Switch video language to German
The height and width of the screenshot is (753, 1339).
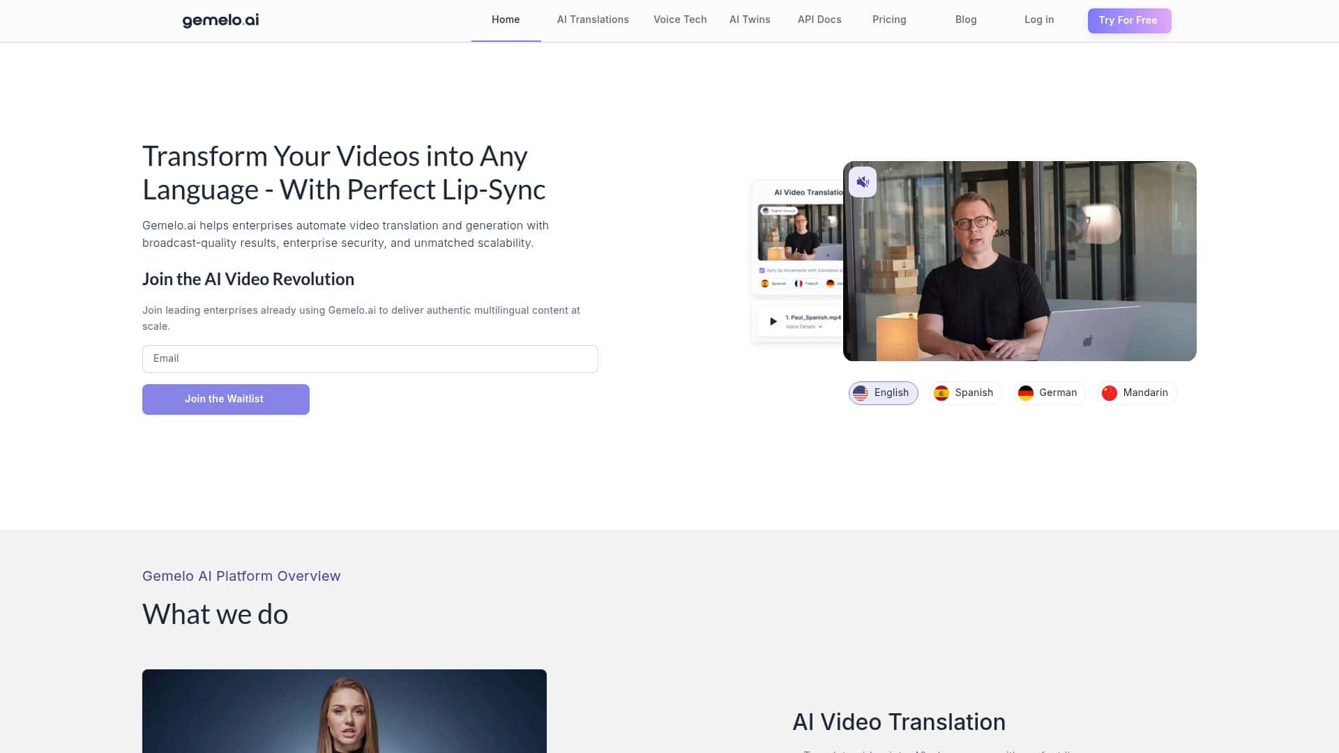point(1049,393)
